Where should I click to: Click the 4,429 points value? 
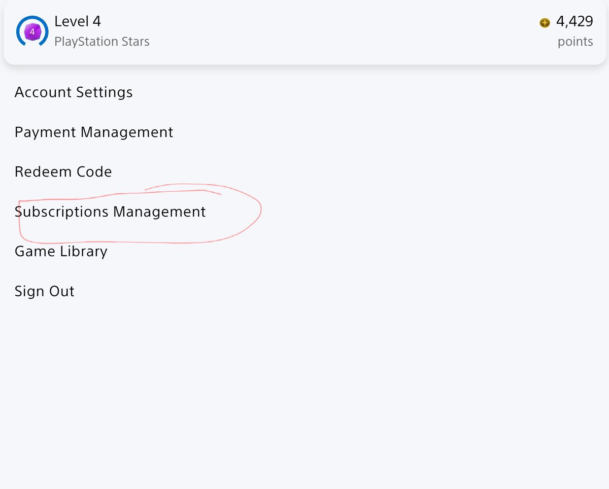click(x=574, y=21)
